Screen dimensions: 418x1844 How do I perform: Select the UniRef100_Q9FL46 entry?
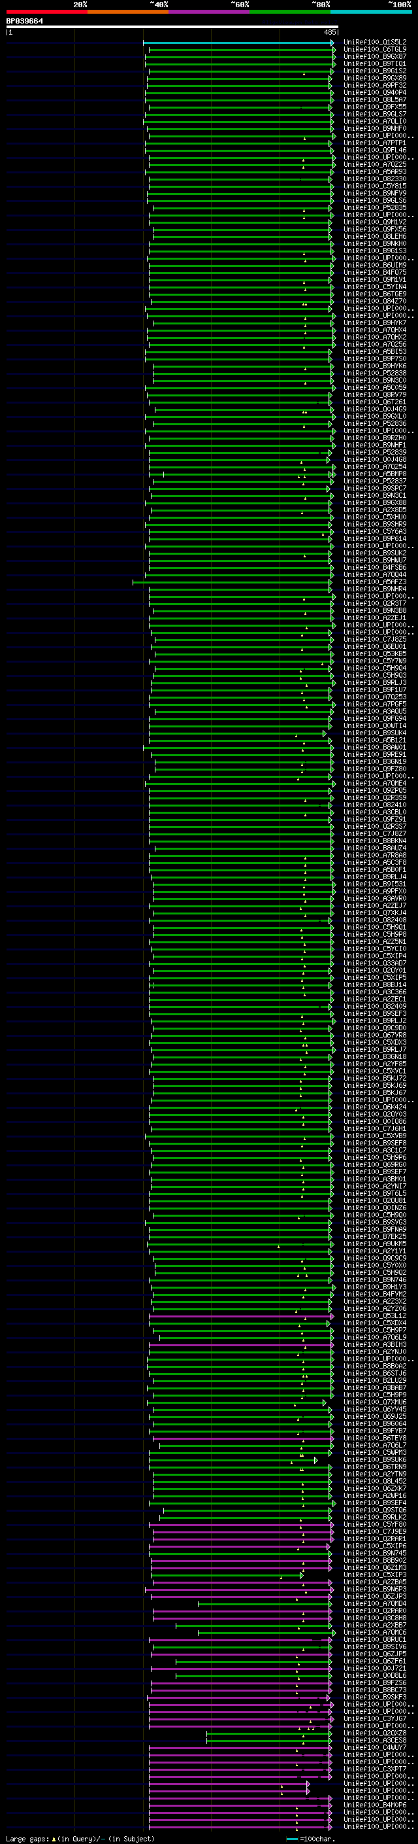pos(374,150)
